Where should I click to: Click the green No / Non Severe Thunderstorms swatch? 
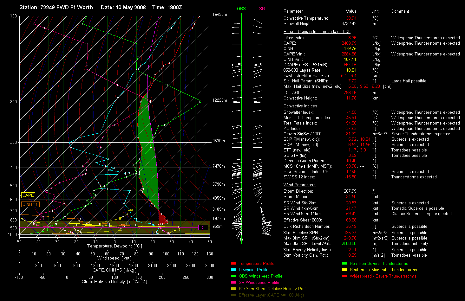pyautogui.click(x=344, y=263)
